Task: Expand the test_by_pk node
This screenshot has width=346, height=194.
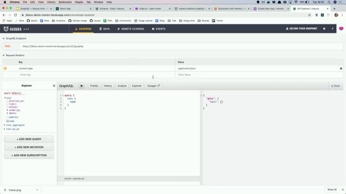Action: (x=5, y=129)
